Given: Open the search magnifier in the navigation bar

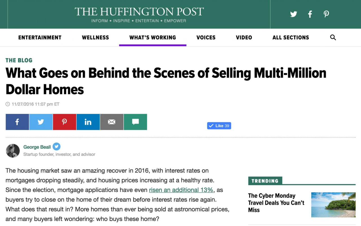Looking at the screenshot, I should point(333,37).
